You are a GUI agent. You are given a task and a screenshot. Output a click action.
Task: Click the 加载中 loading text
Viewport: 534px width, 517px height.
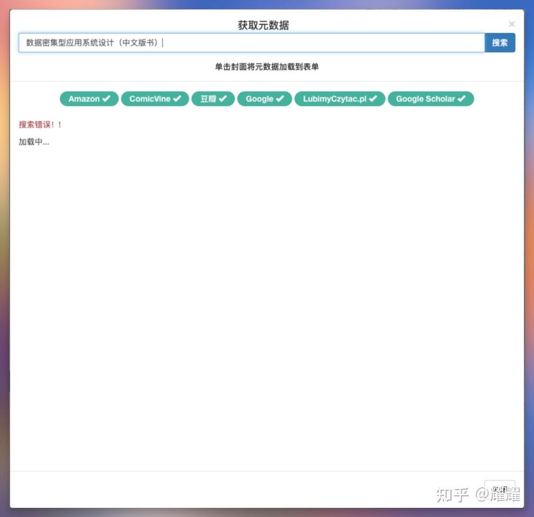click(33, 141)
